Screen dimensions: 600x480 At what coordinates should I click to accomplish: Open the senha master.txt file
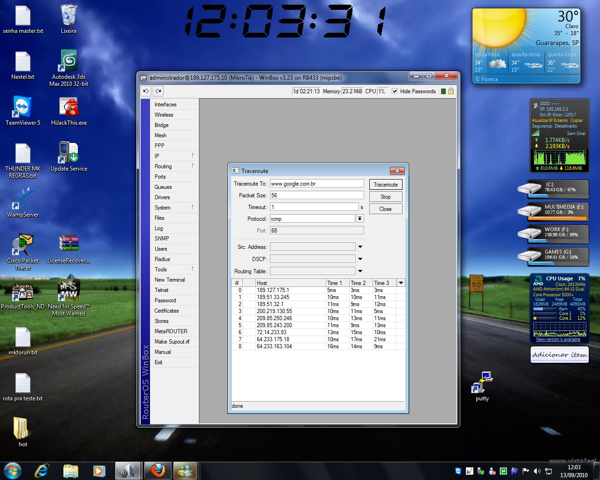22,19
